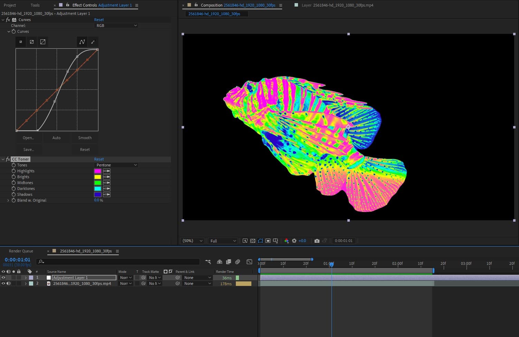Pick the Midtones eyedropper
Viewport: 519px width, 337px height.
coord(107,183)
